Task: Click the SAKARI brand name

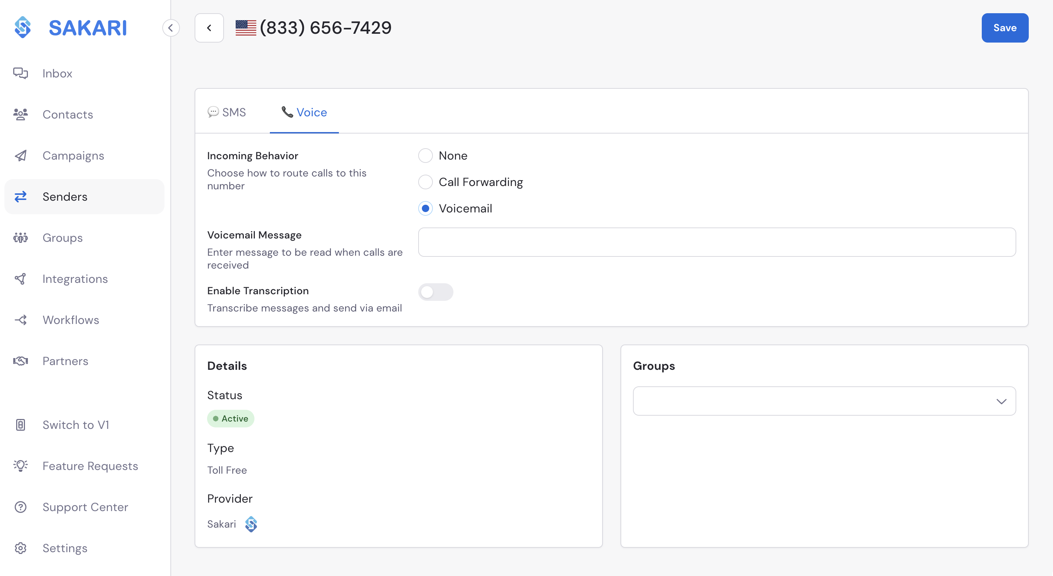Action: (x=88, y=28)
